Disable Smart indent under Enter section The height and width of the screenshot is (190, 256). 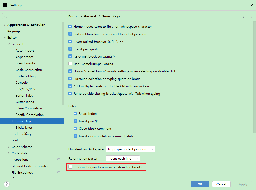point(75,114)
